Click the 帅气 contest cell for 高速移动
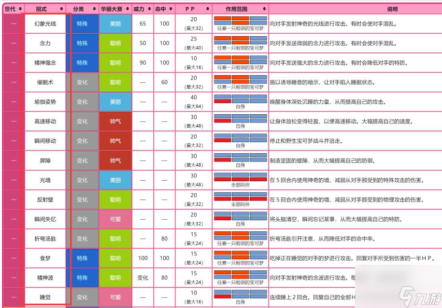The image size is (442, 308). [x=115, y=121]
